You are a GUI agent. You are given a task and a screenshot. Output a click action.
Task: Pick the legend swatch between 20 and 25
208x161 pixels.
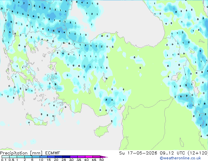(x=59, y=157)
